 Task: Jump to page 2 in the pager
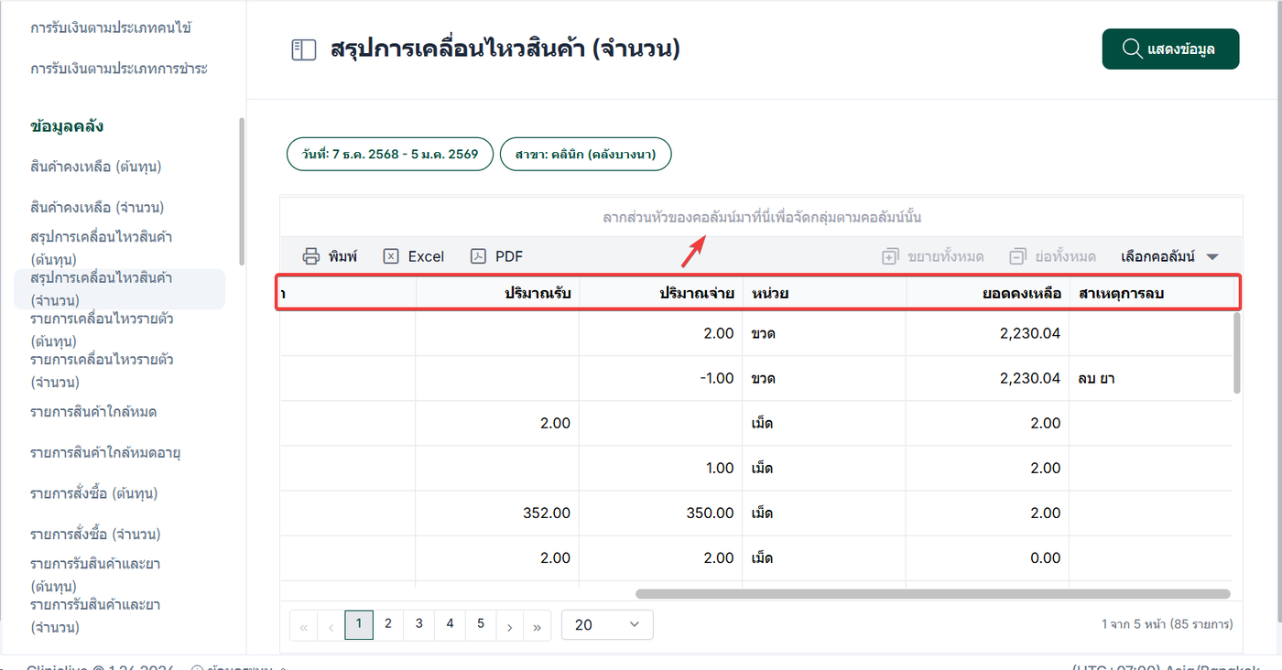click(x=388, y=624)
